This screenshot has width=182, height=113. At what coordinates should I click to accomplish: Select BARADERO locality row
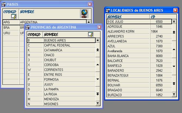(x=139, y=71)
